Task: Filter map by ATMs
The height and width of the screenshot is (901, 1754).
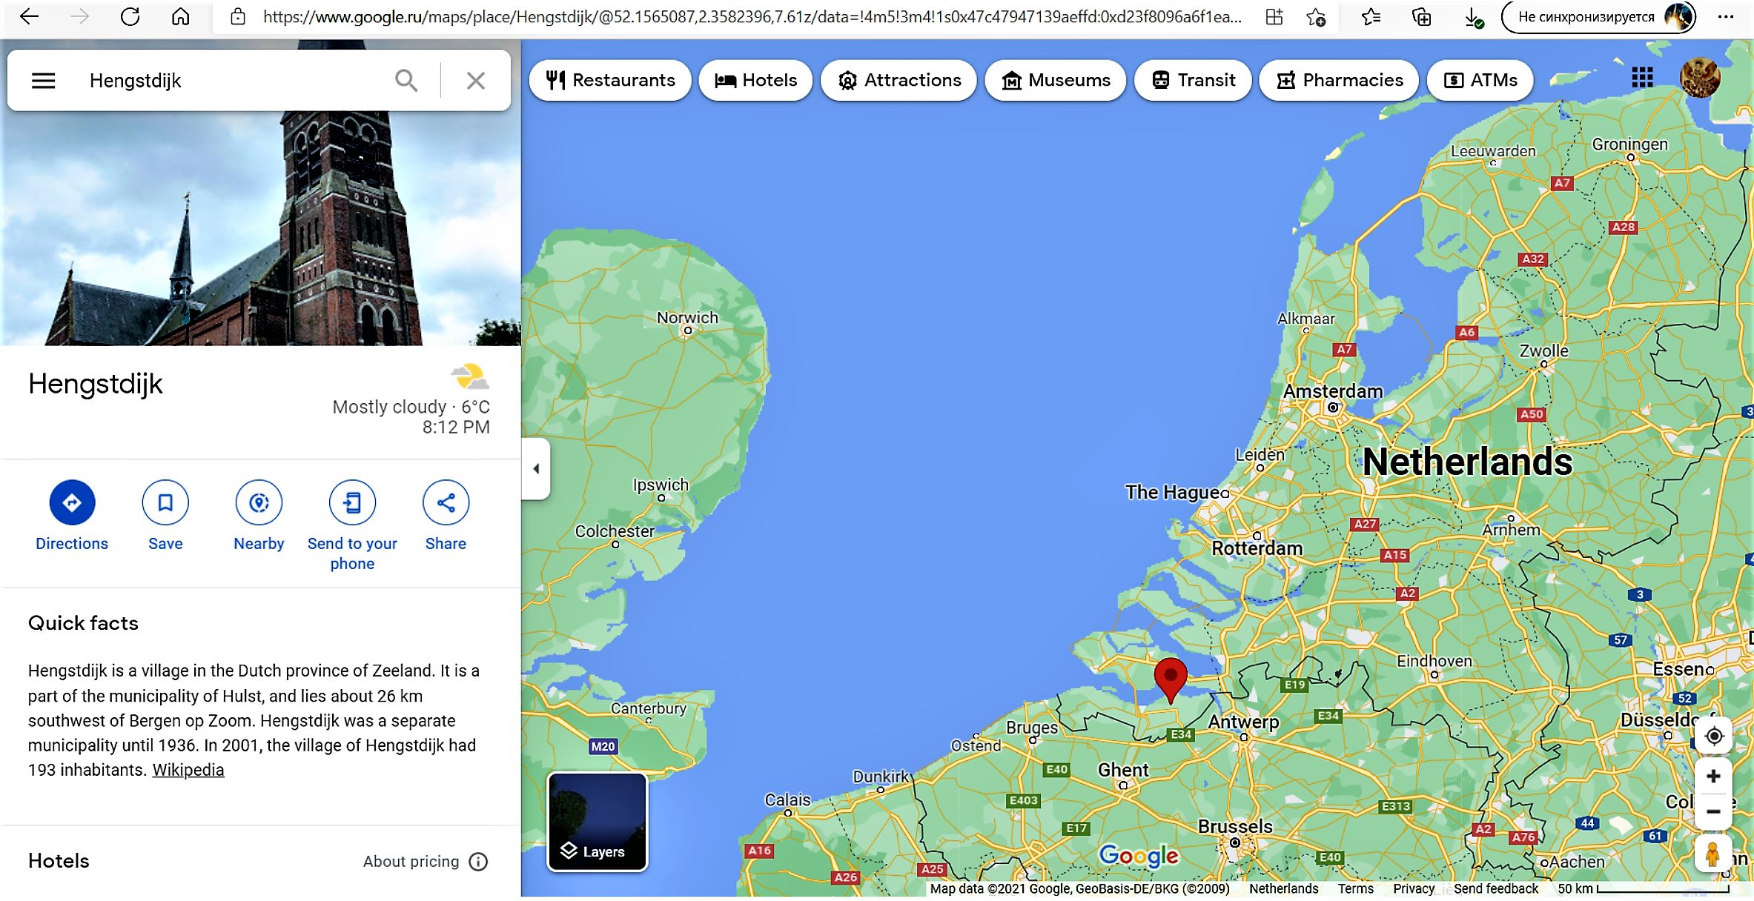Action: 1480,80
